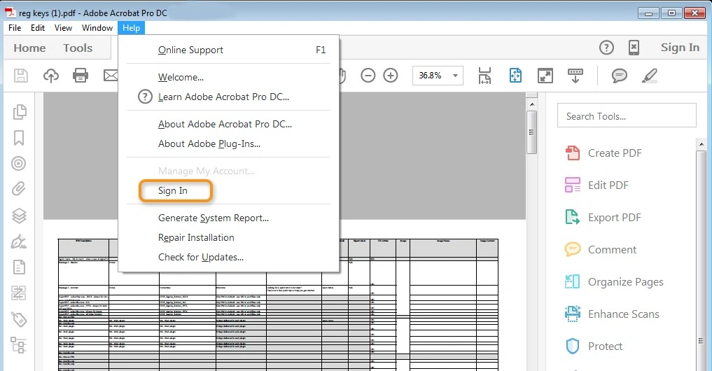Screen dimensions: 712x371
Task: Click the full screen mode icon
Action: 545,76
